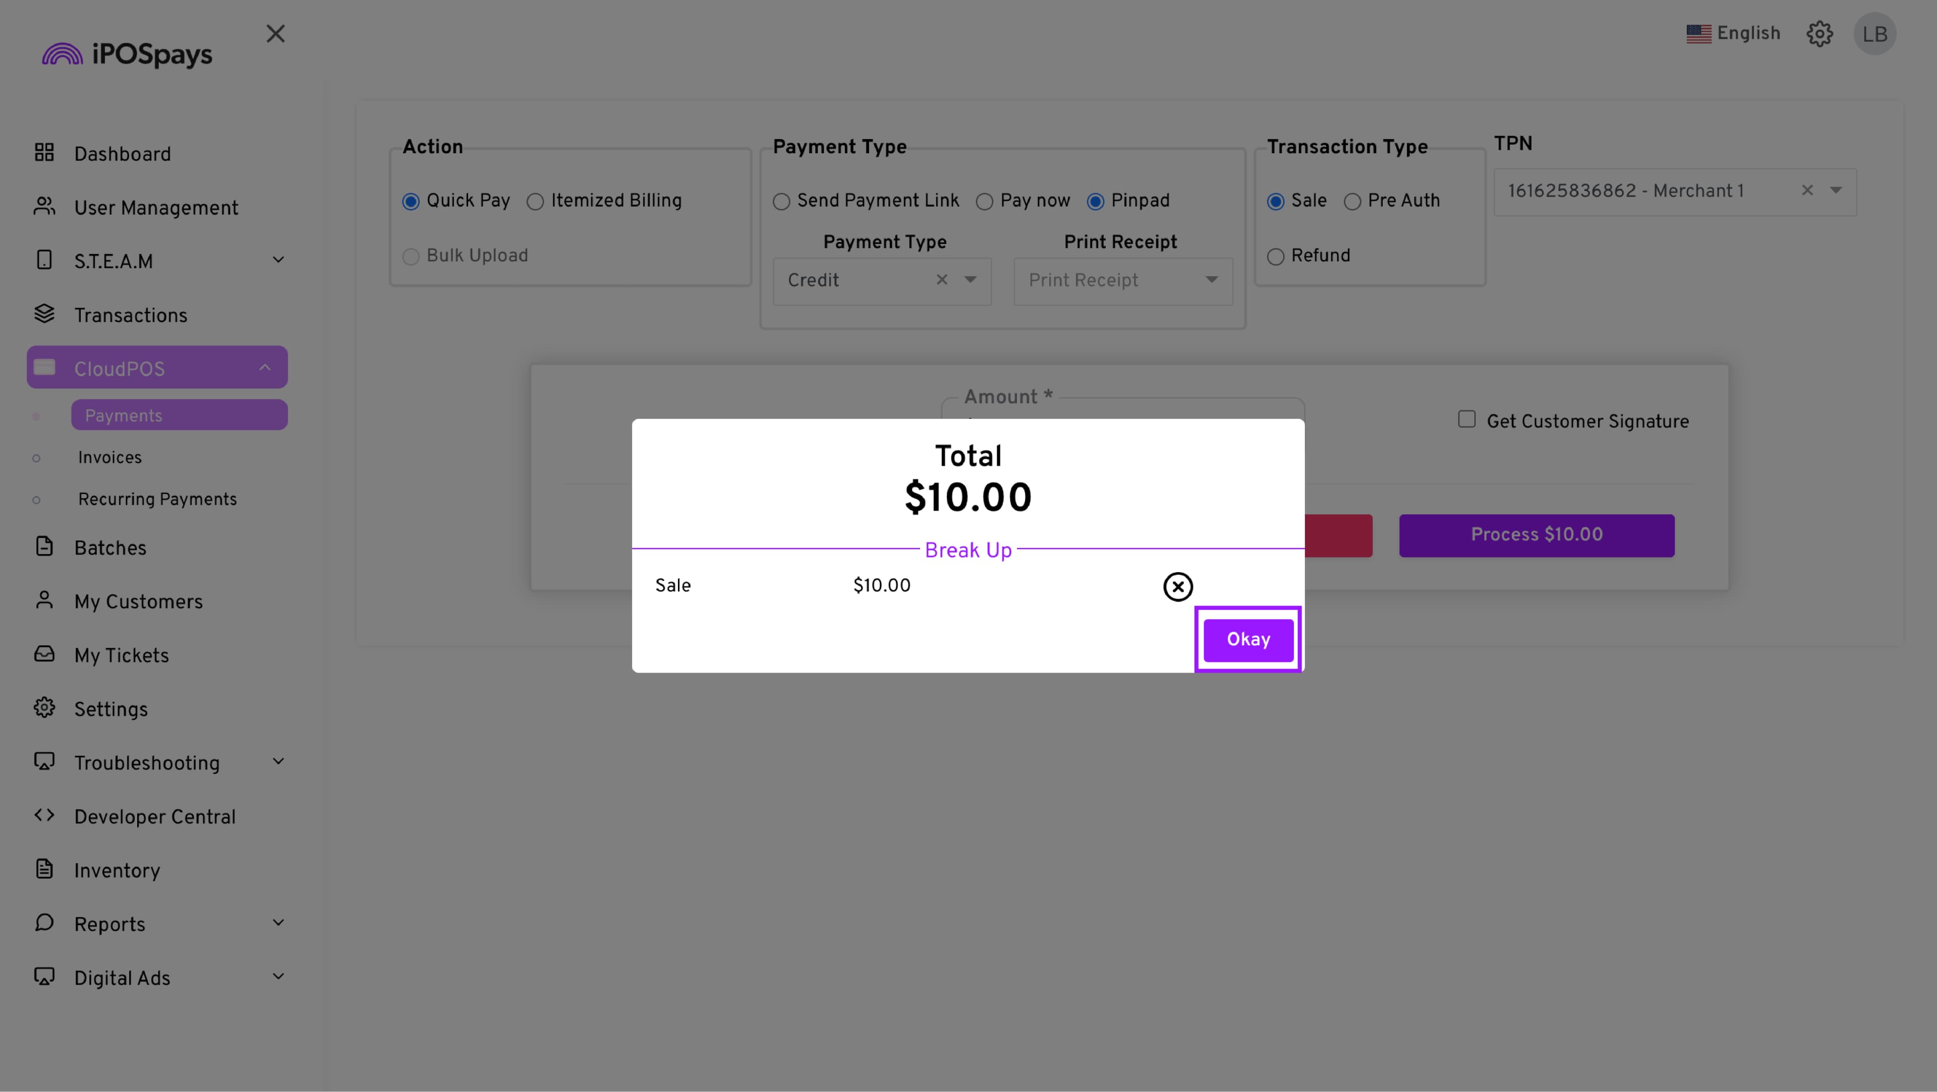1937x1092 pixels.
Task: Choose the Refund transaction type
Action: click(x=1275, y=257)
